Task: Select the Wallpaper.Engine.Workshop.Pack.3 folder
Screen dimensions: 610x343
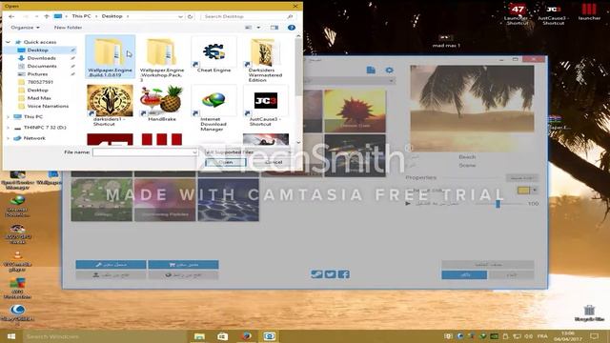Action: [162, 59]
